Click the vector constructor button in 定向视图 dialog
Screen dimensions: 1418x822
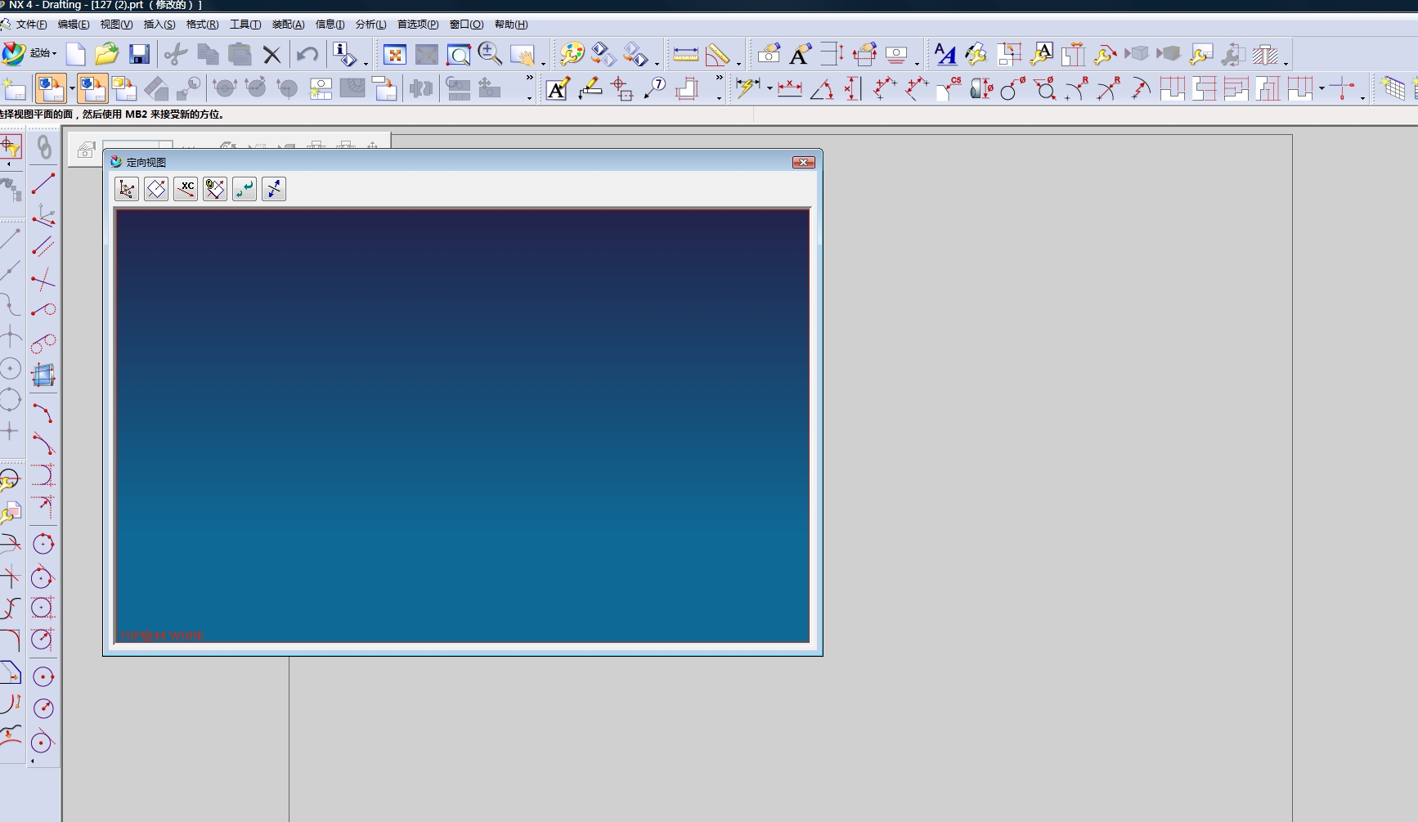coord(127,189)
